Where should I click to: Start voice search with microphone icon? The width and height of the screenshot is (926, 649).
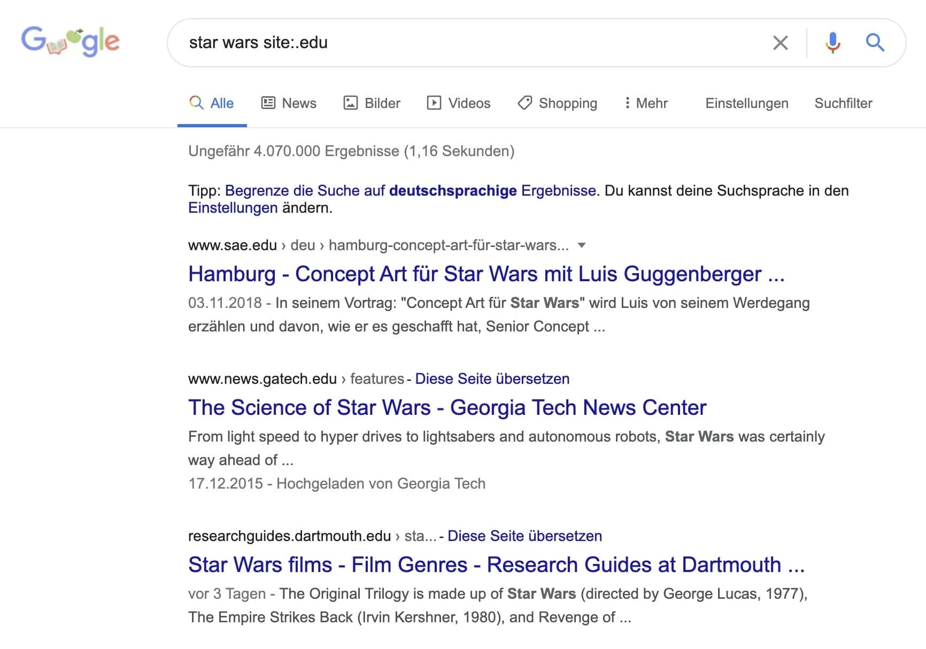point(832,43)
